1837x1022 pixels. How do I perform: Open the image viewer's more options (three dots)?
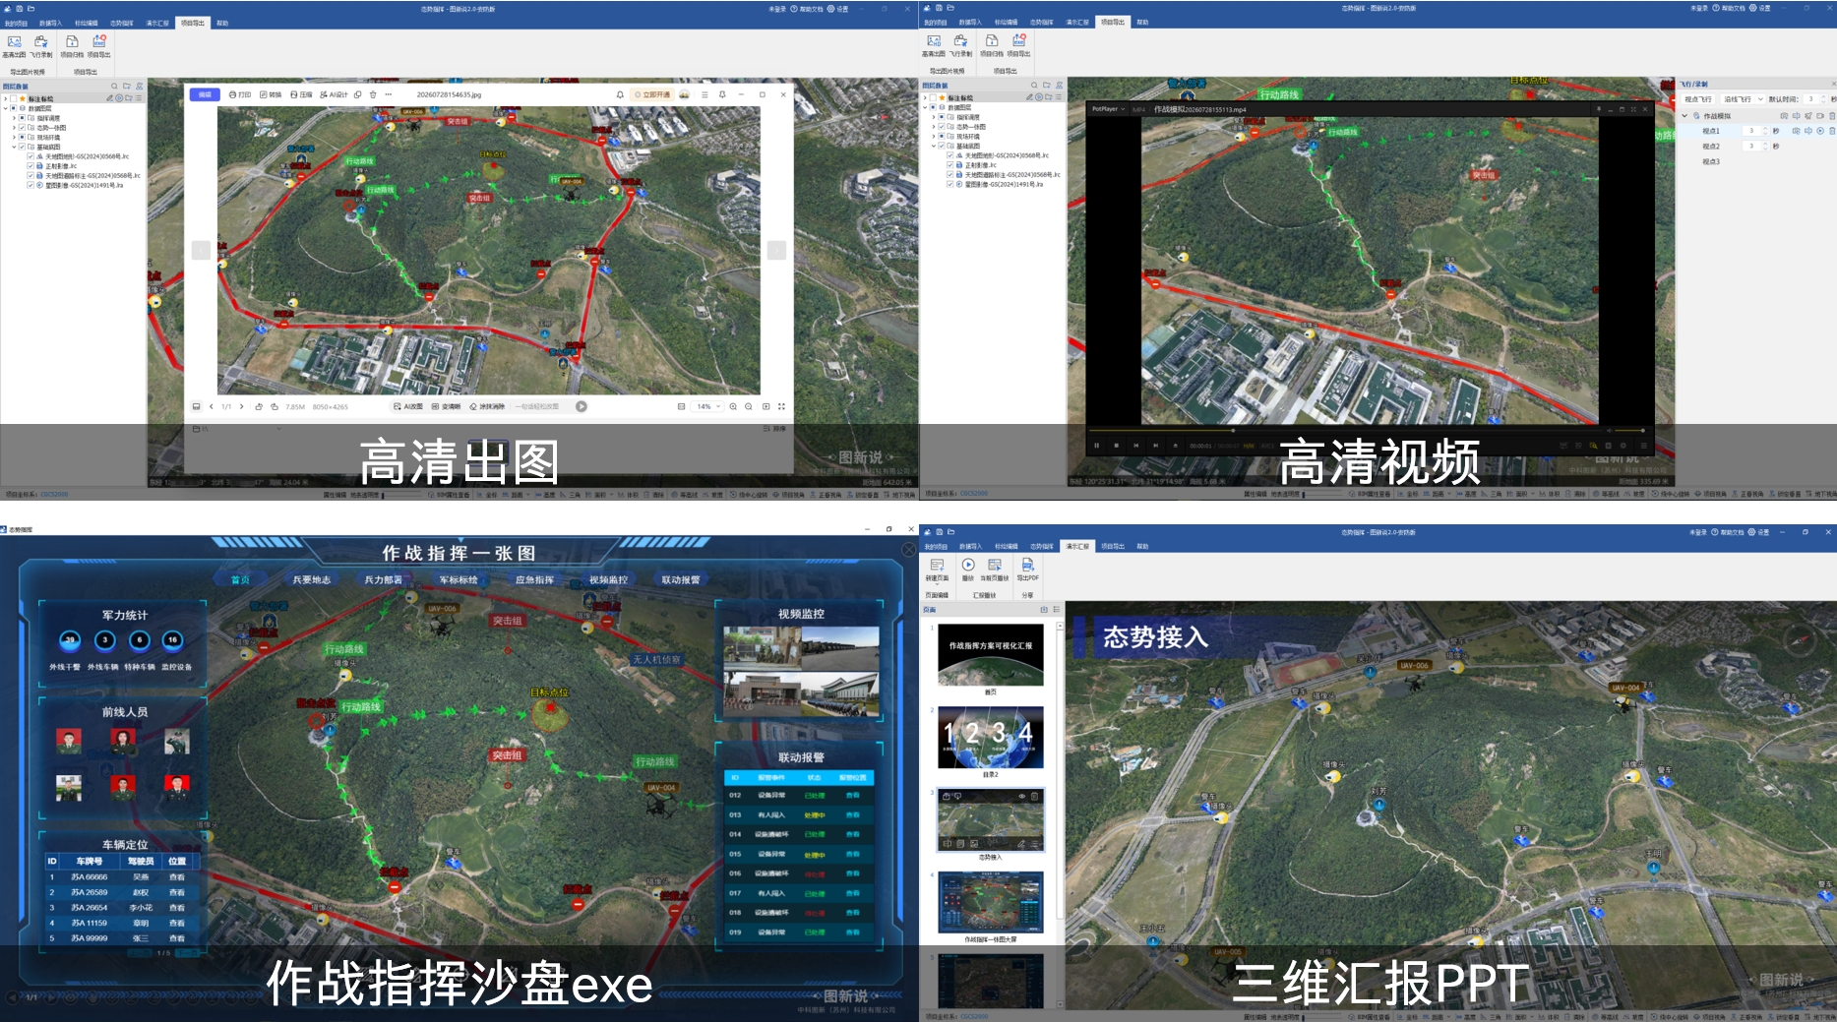(389, 94)
